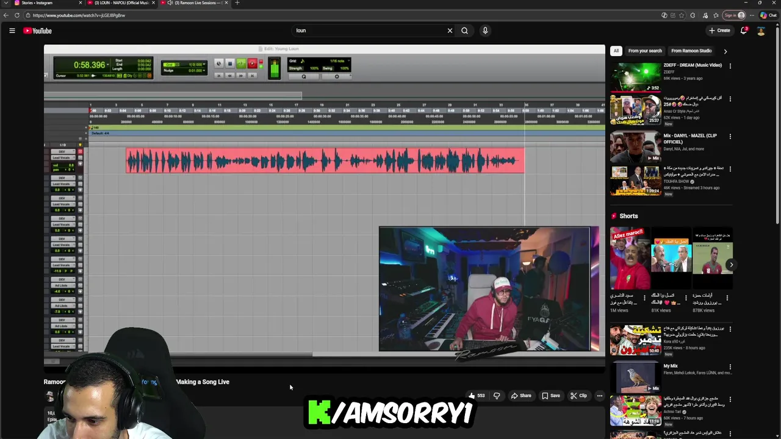
Task: Go back in the browser
Action: point(6,15)
